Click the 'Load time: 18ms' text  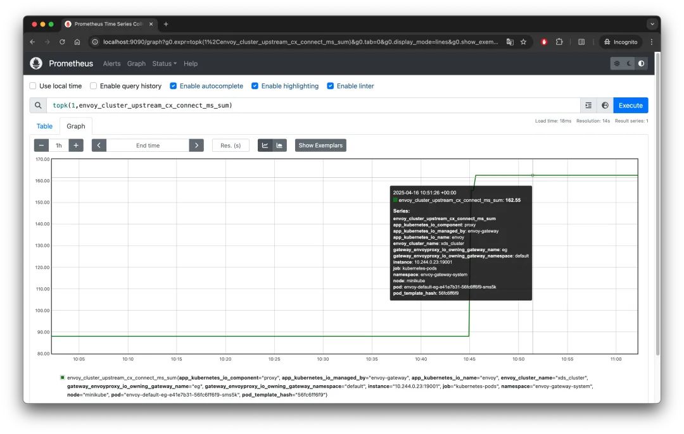click(x=553, y=121)
